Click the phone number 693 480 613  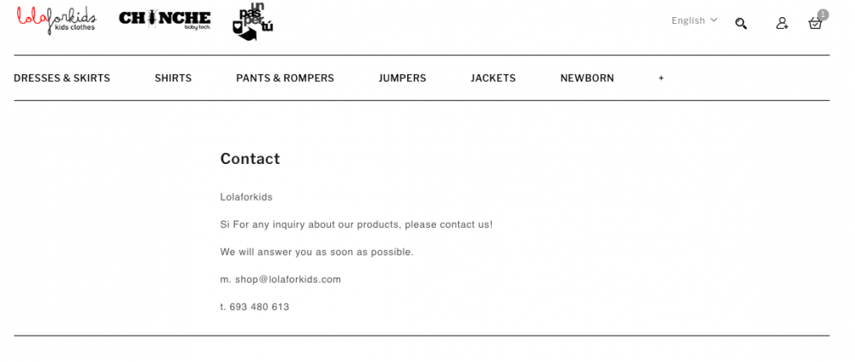[259, 307]
